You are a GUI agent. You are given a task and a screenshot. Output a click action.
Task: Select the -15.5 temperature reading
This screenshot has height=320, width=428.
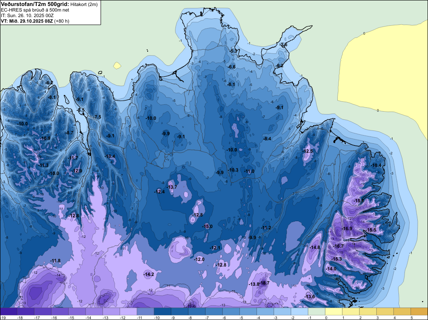371,230
